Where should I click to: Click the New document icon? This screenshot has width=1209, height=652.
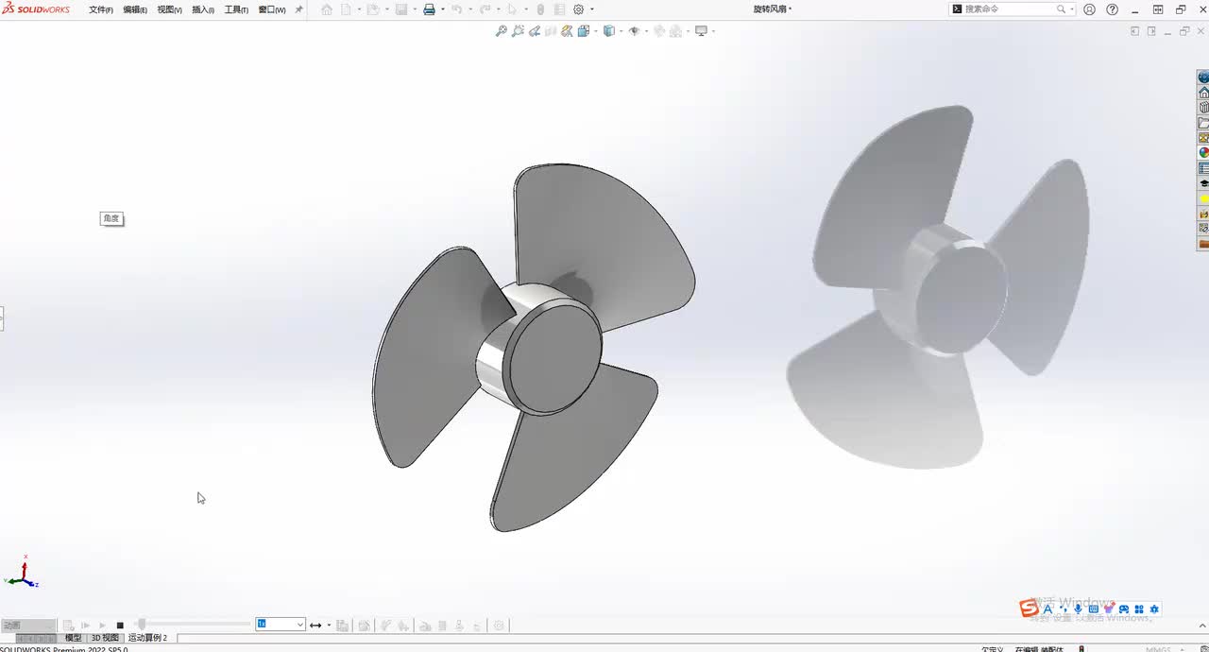pyautogui.click(x=346, y=9)
